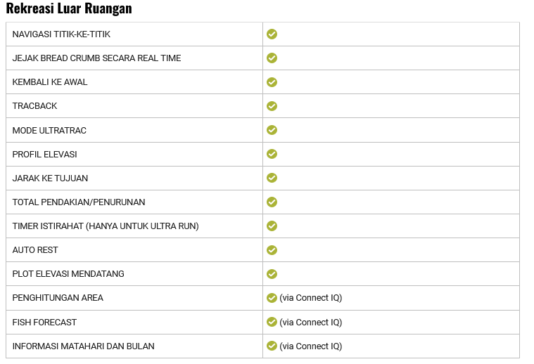The width and height of the screenshot is (534, 364).
Task: Click the green check for Kembali ke Awal
Action: pos(272,82)
